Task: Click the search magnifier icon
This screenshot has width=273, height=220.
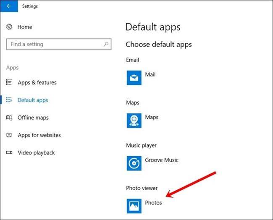Action: coord(106,44)
